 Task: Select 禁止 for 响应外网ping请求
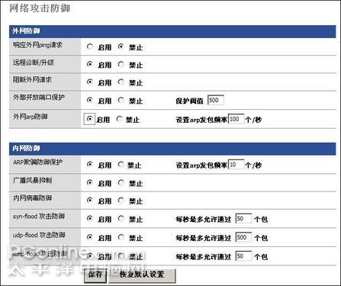click(121, 47)
